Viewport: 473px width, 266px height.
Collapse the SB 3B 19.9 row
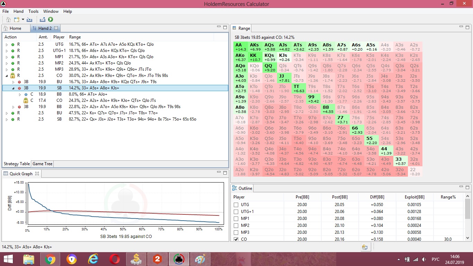point(13,88)
